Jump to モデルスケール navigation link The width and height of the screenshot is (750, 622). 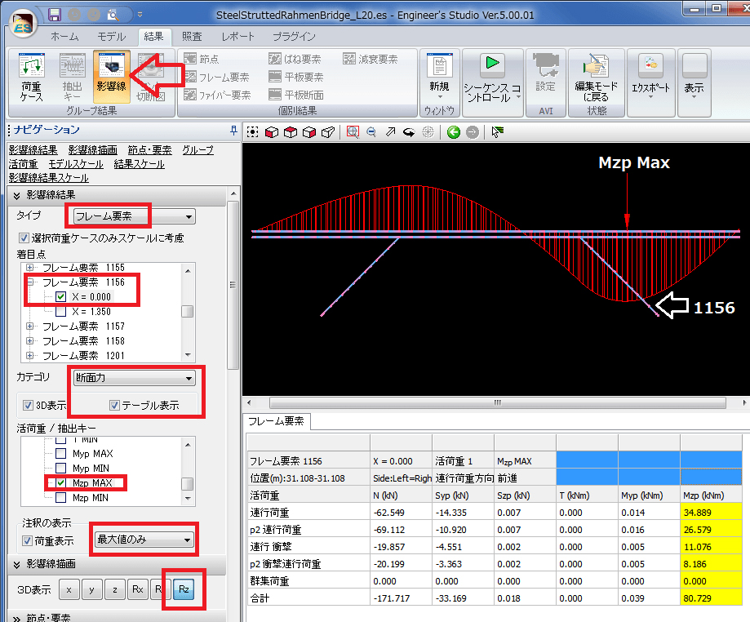(76, 164)
